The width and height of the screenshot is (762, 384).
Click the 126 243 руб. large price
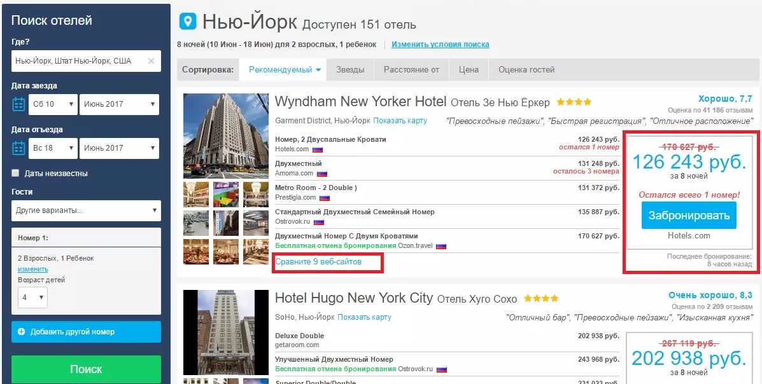pos(689,162)
